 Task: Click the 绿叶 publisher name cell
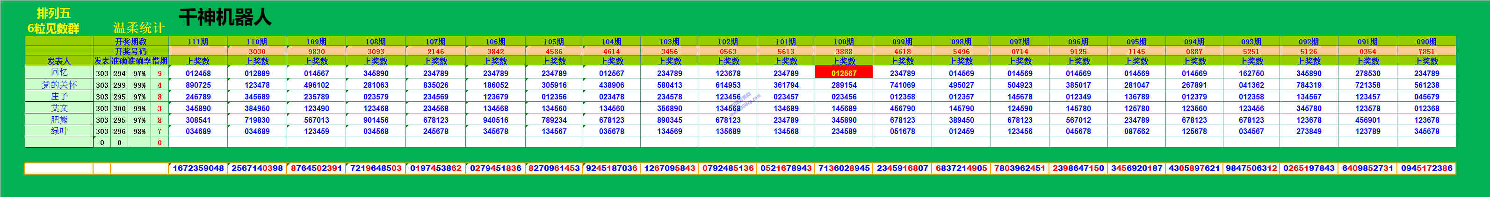[x=59, y=131]
